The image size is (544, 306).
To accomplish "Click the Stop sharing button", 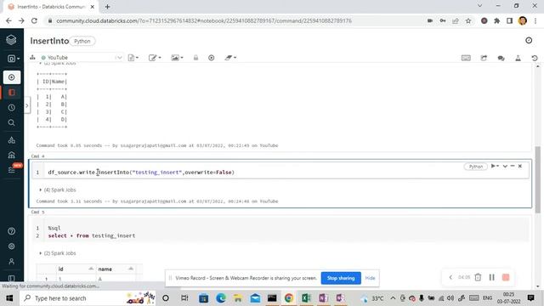I will coord(341,278).
